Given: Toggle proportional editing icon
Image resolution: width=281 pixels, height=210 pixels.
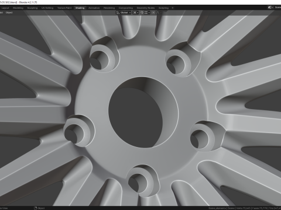Looking at the screenshot, I should (153, 13).
